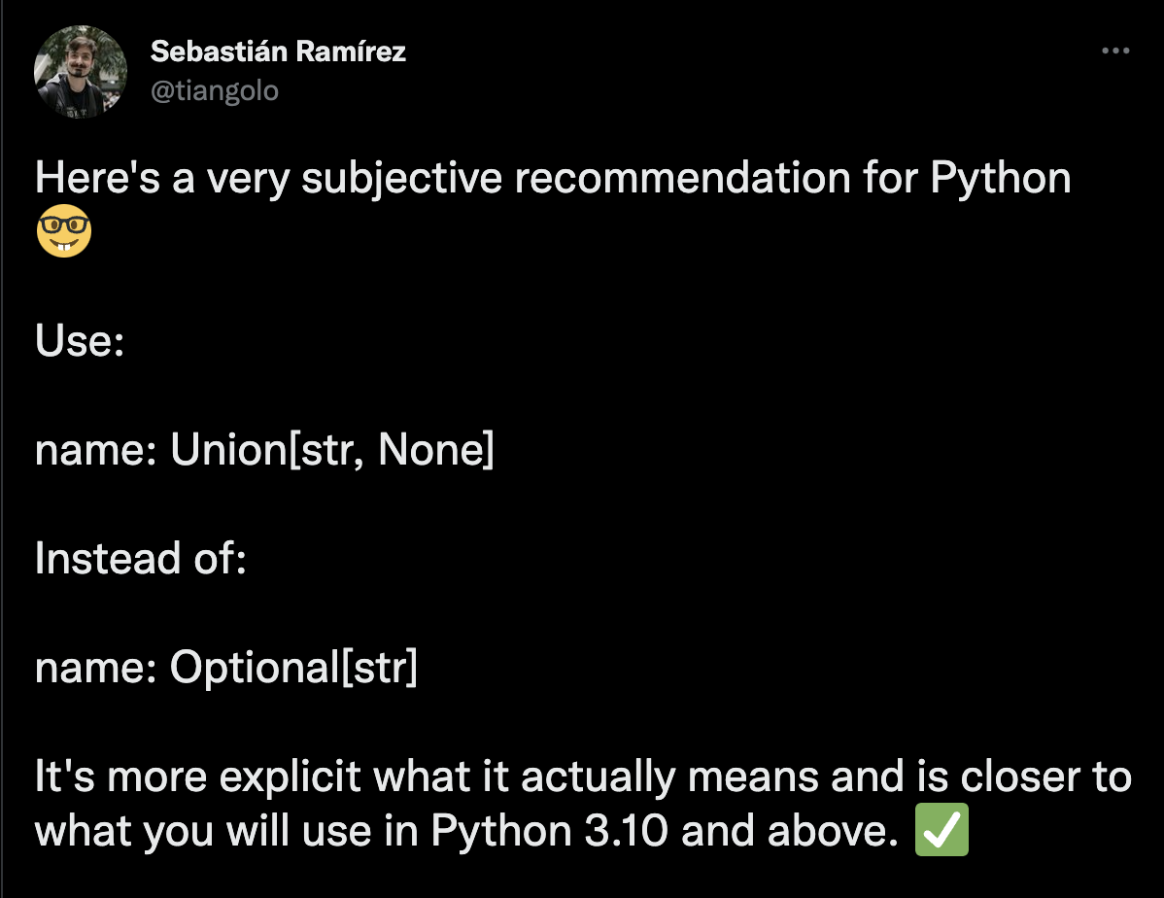Click the phrase "It's more explicit"
Image resolution: width=1164 pixels, height=898 pixels.
click(x=197, y=777)
